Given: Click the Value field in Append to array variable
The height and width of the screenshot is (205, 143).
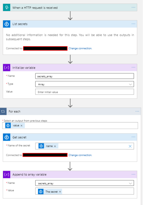Looking at the screenshot, I should coord(84,191).
